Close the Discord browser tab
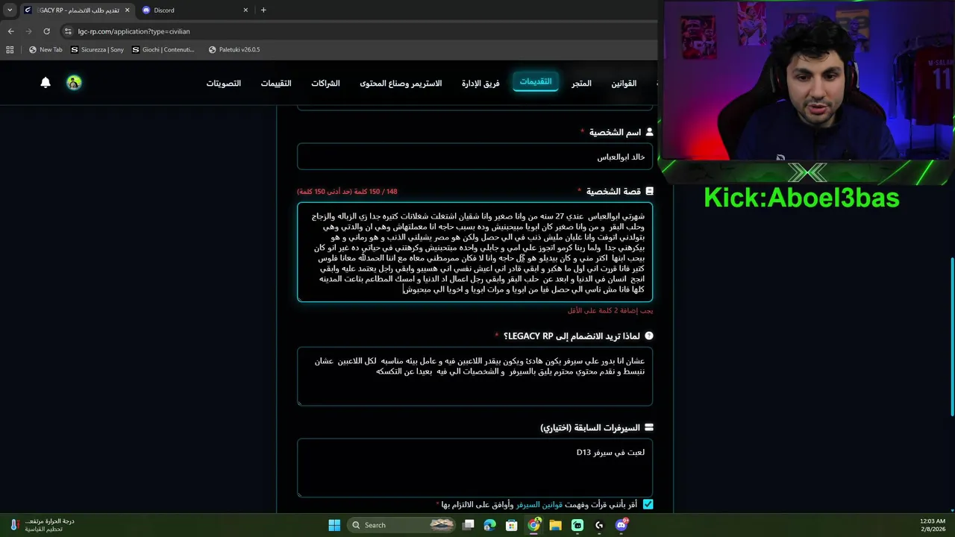Image resolution: width=955 pixels, height=537 pixels. [245, 10]
